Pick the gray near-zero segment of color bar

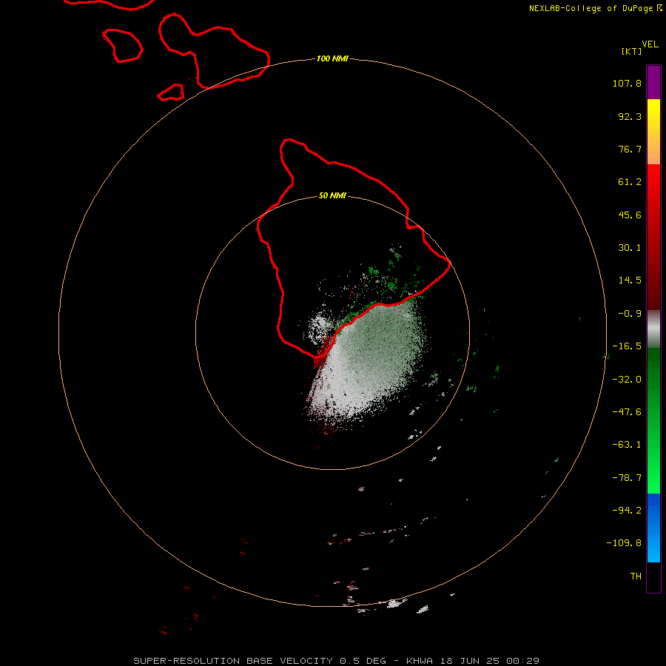pos(653,329)
